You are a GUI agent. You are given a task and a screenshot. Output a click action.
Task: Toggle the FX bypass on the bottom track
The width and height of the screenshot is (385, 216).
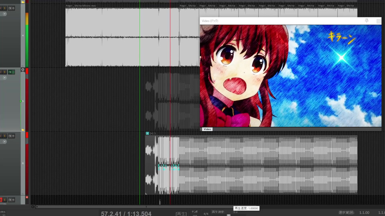13,200
